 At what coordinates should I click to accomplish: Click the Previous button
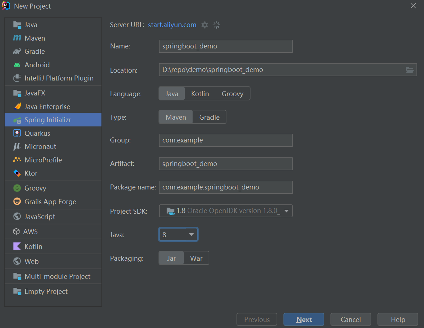(257, 319)
